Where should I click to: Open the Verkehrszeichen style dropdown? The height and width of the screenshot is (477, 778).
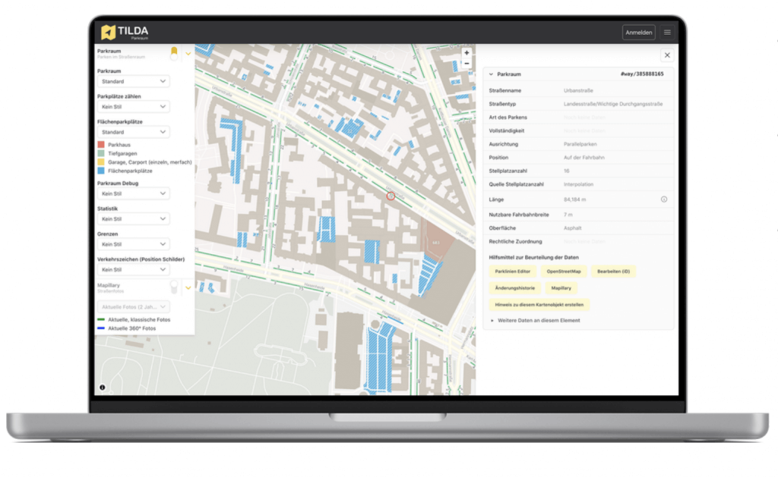(134, 269)
